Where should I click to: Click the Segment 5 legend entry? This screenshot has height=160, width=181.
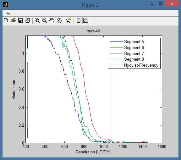134,41
